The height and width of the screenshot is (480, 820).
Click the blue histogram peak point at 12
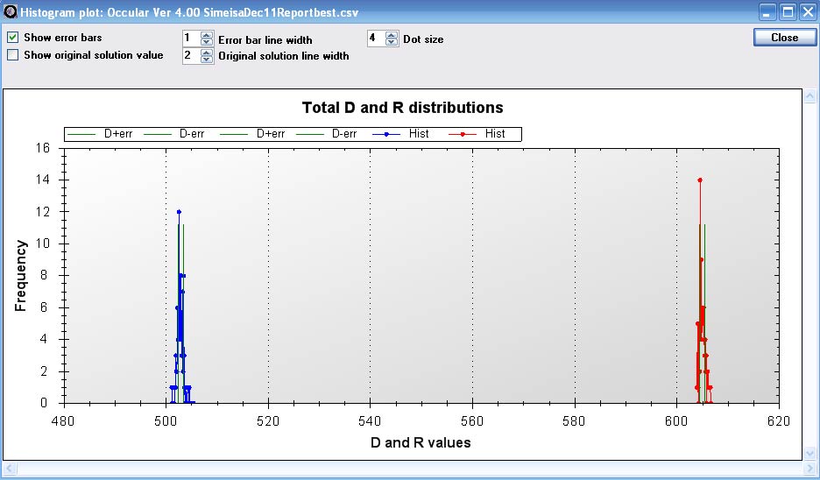click(179, 212)
